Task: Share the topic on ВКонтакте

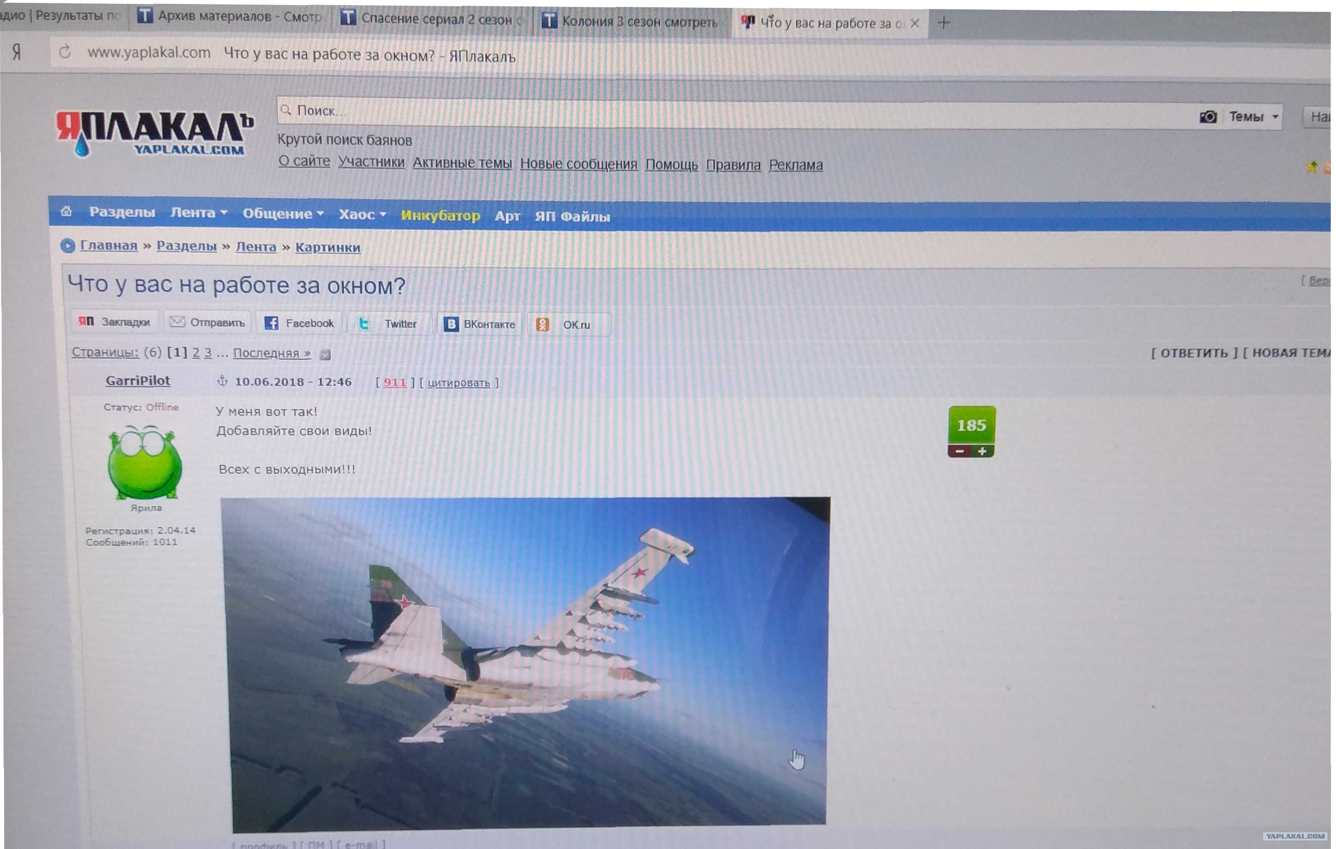Action: pyautogui.click(x=479, y=324)
